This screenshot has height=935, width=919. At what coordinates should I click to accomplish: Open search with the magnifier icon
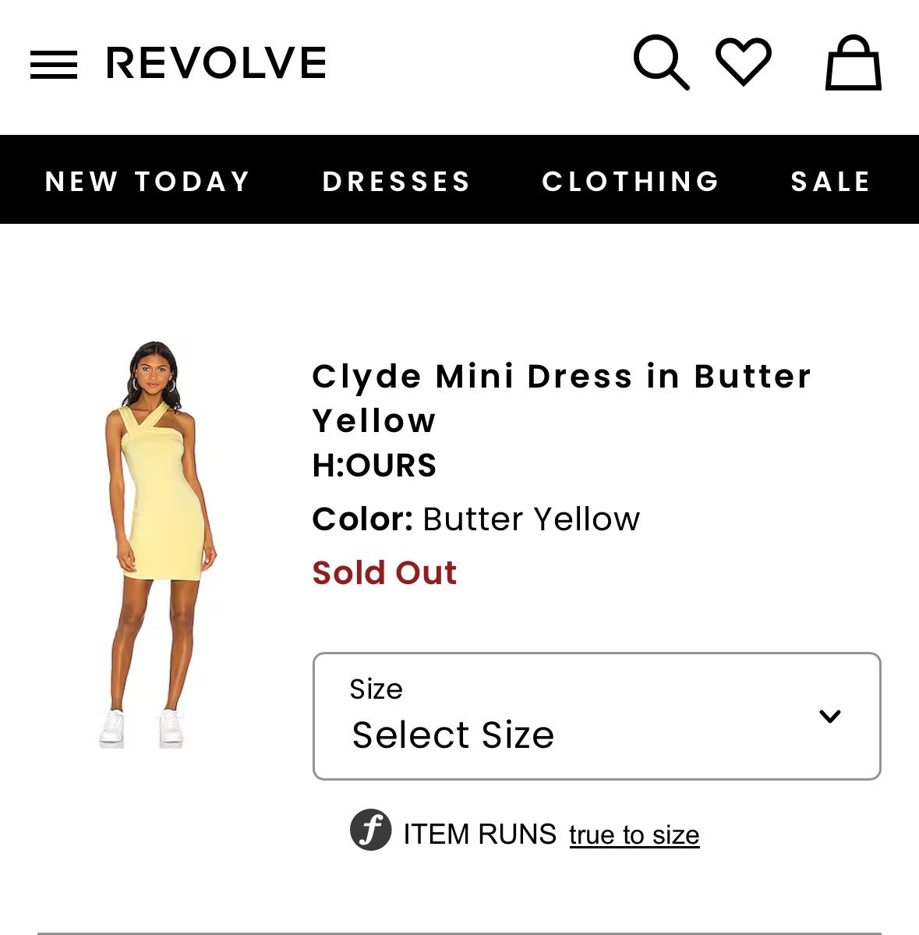pyautogui.click(x=661, y=62)
